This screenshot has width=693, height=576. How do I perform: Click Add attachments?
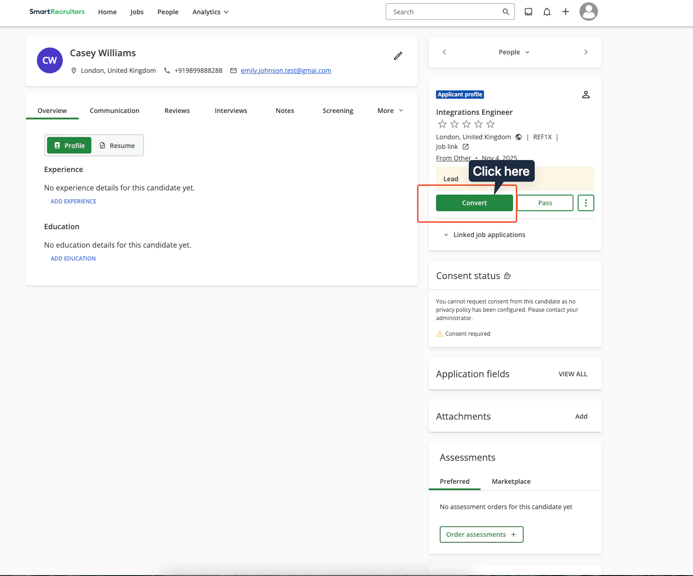[x=581, y=416]
